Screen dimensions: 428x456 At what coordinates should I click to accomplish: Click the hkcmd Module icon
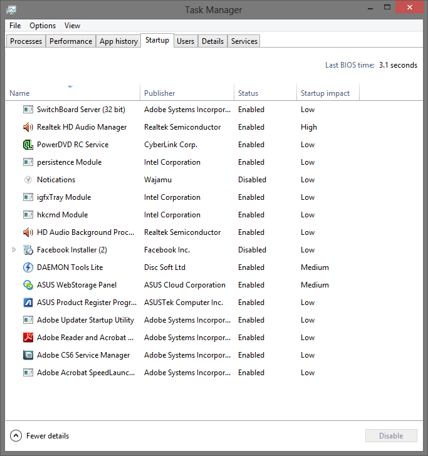point(28,215)
